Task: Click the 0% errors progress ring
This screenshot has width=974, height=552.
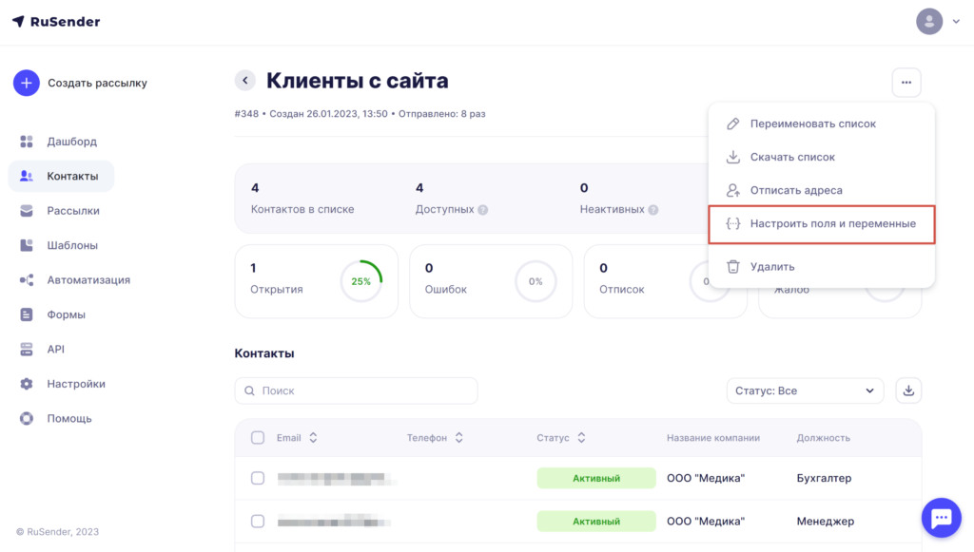Action: (x=536, y=281)
